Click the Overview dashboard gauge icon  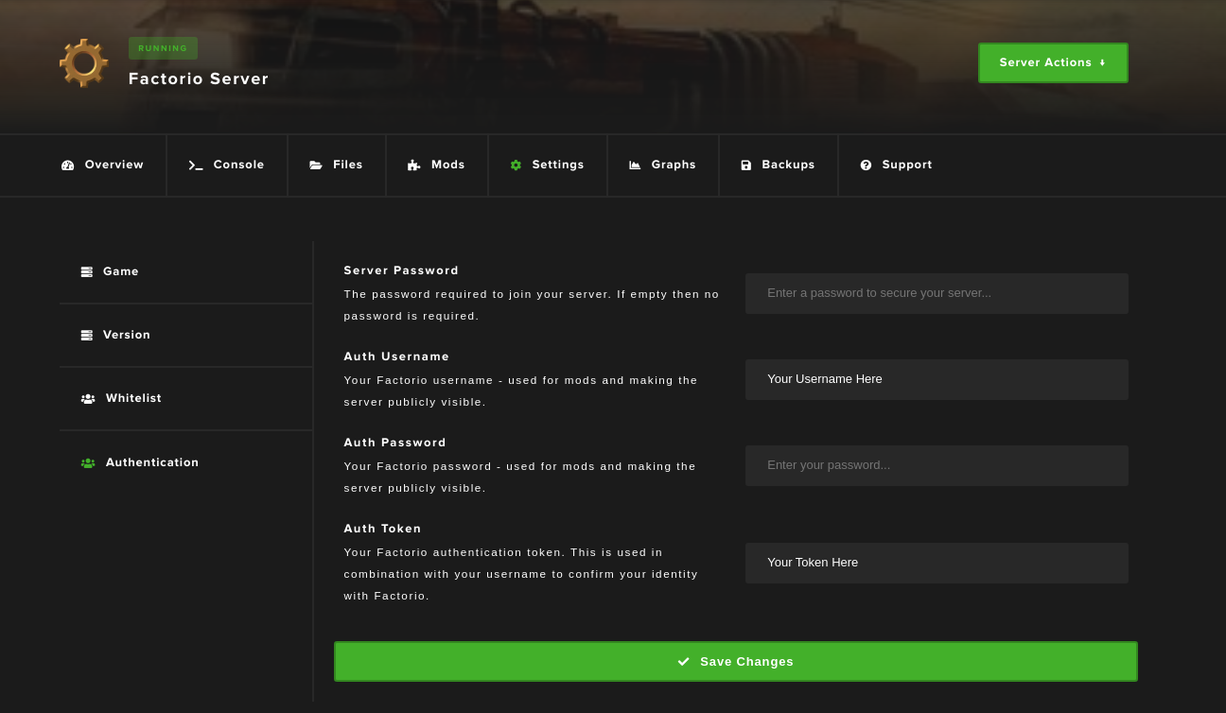(67, 165)
